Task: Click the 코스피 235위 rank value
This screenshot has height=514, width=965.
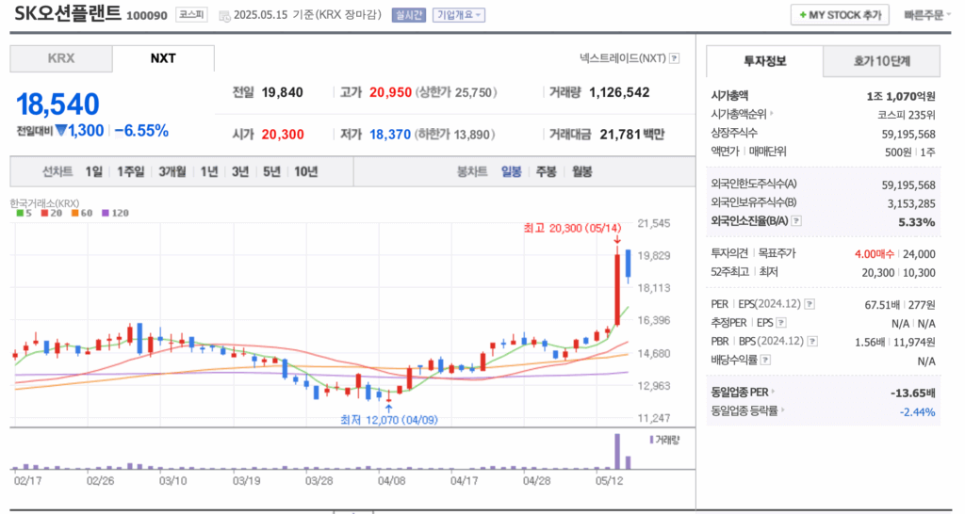Action: point(907,115)
